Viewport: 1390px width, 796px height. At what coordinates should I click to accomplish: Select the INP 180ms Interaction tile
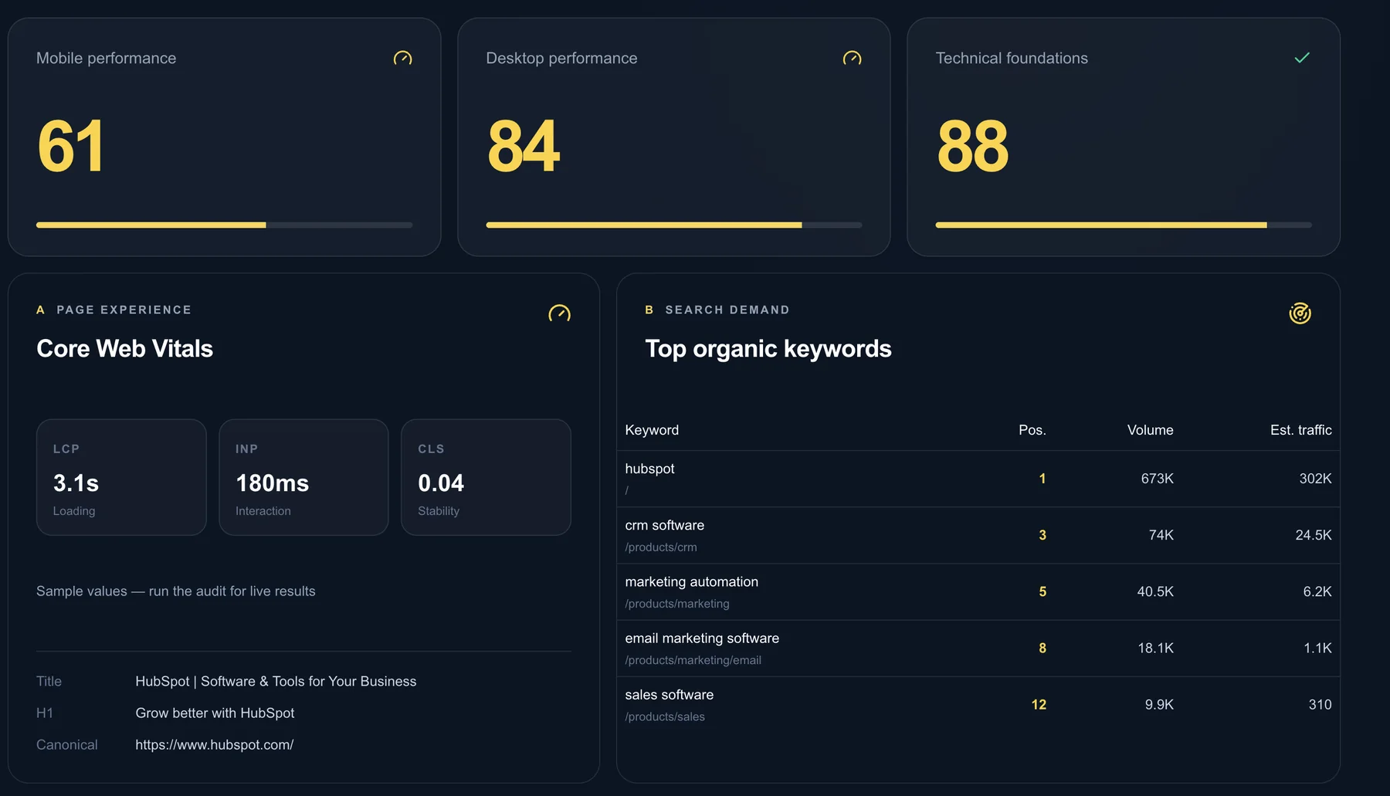click(303, 477)
